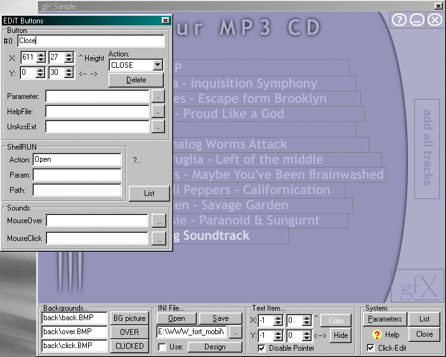Click the List button in System group
Screen dimensions: 446x357
(424, 319)
